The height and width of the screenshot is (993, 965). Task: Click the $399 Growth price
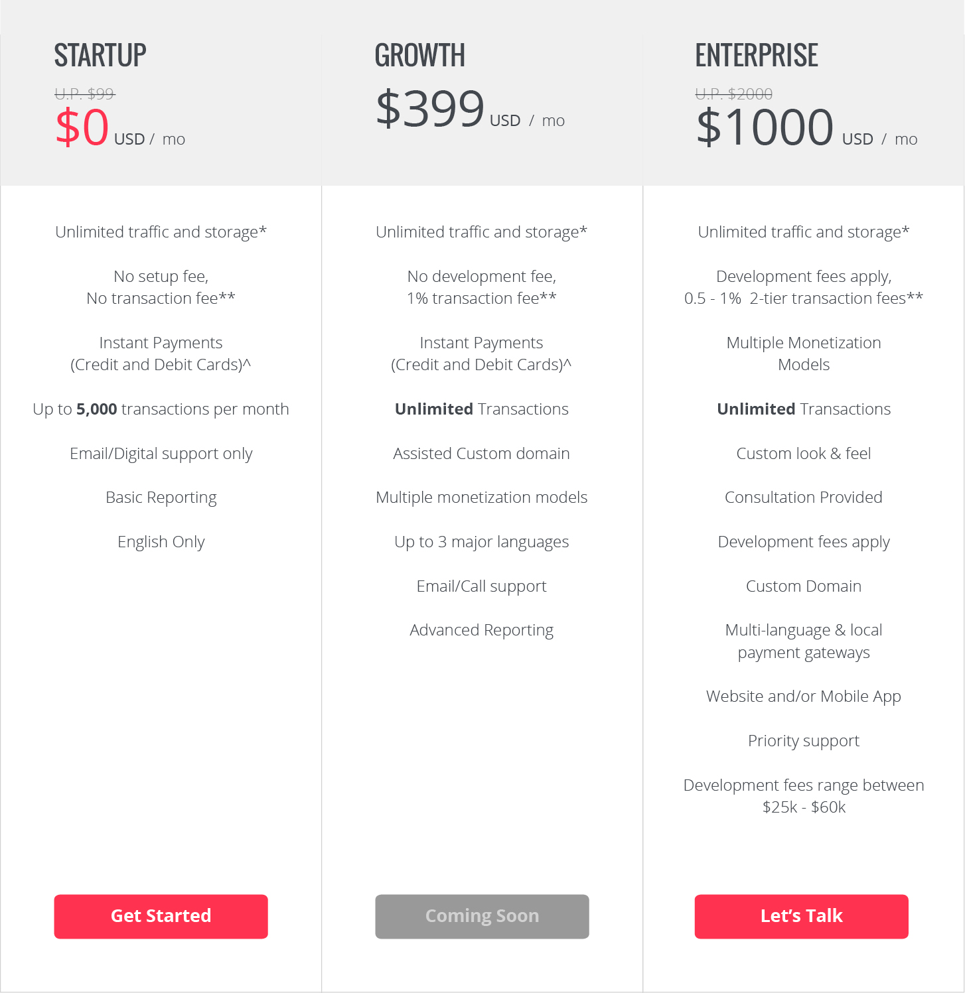coord(430,109)
